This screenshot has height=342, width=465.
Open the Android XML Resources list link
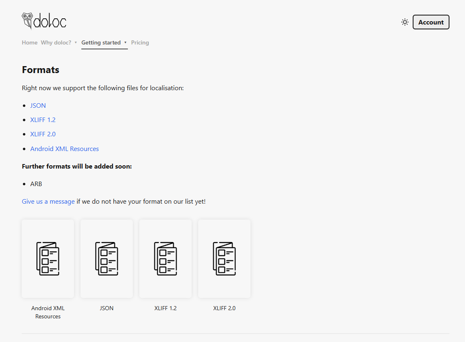[65, 149]
